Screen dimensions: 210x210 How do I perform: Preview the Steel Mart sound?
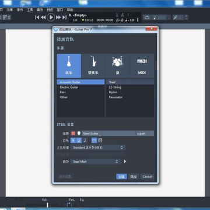(x=125, y=162)
